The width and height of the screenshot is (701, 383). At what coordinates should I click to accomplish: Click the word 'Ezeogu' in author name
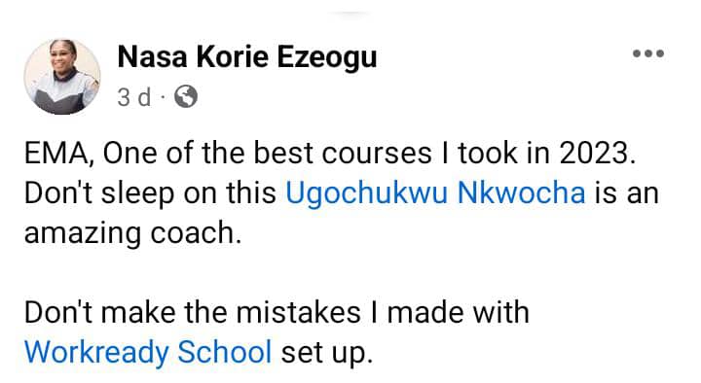[x=327, y=58]
